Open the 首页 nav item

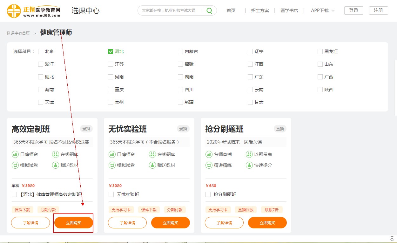pyautogui.click(x=231, y=10)
